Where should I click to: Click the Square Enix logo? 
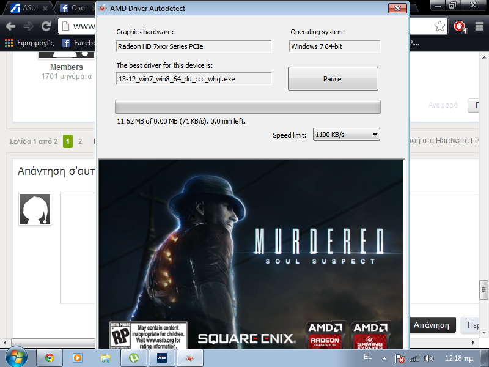pos(246,339)
